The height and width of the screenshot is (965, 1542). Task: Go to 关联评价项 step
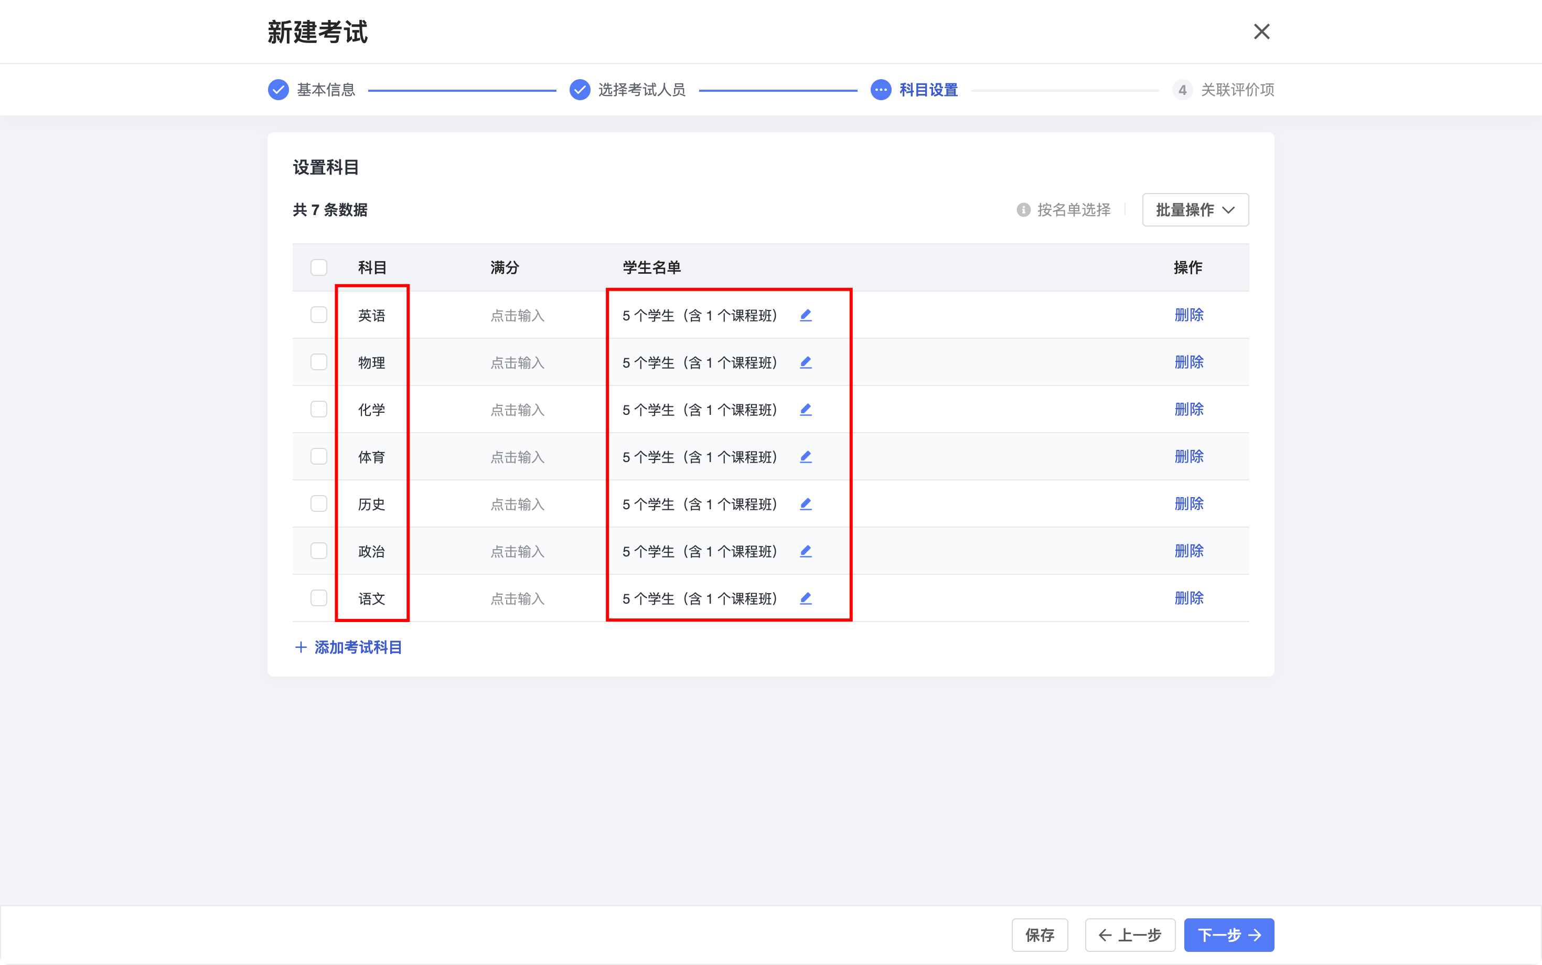click(1238, 90)
